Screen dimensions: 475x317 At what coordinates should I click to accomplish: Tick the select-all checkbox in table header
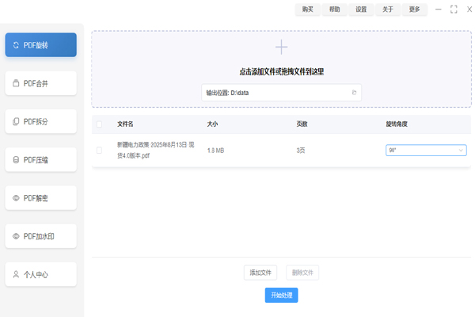pos(99,124)
